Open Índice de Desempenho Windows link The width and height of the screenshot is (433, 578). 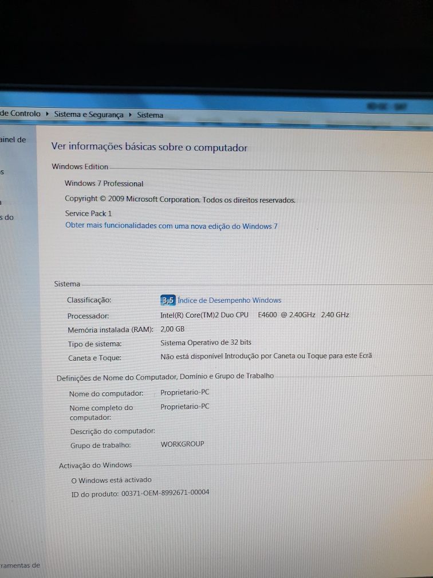tap(229, 300)
